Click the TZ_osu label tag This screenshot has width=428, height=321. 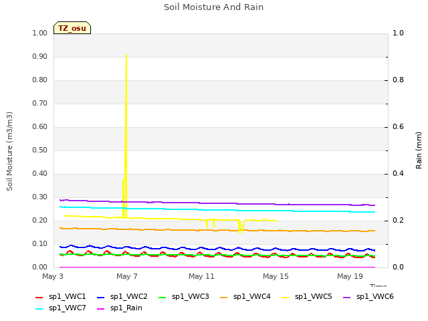(72, 28)
